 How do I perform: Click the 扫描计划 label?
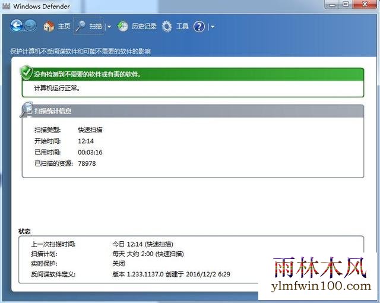[x=44, y=254]
